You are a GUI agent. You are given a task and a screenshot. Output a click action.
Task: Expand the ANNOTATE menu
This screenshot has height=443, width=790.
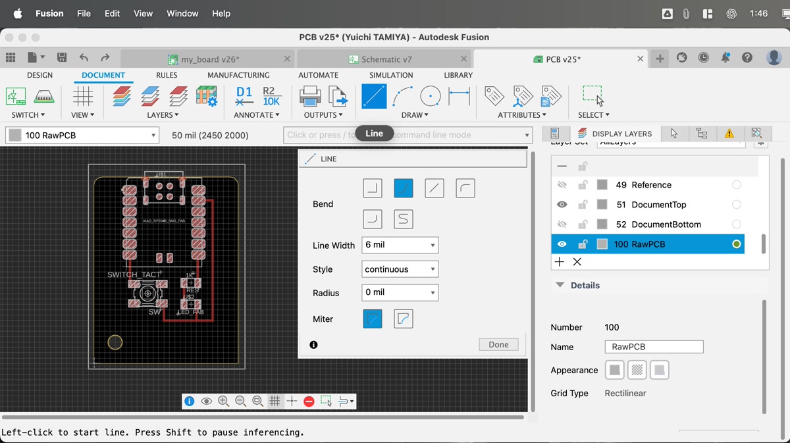[x=256, y=115]
